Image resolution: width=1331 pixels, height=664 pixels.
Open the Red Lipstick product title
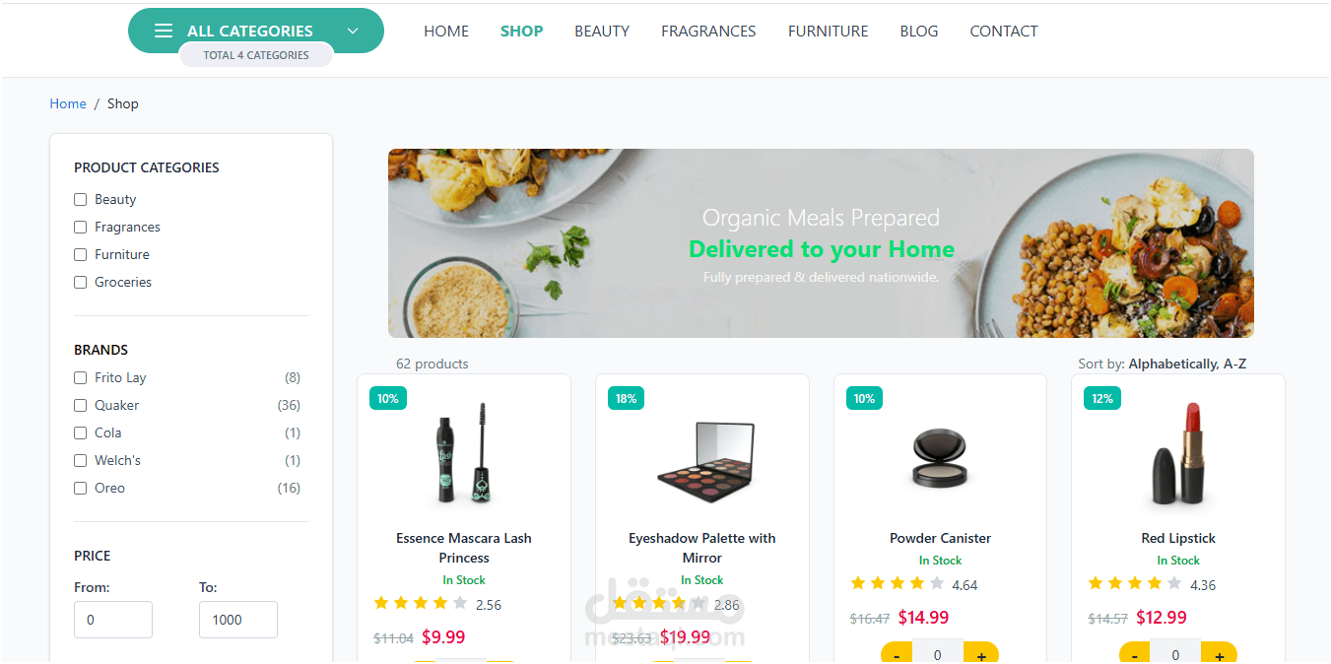point(1178,538)
